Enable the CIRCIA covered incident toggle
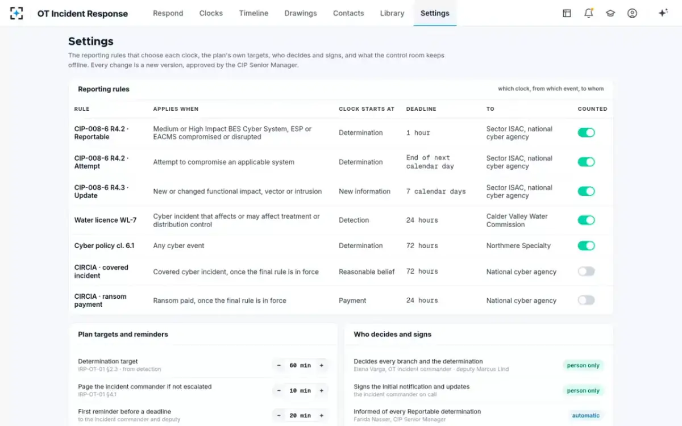Image resolution: width=682 pixels, height=426 pixels. pyautogui.click(x=586, y=272)
